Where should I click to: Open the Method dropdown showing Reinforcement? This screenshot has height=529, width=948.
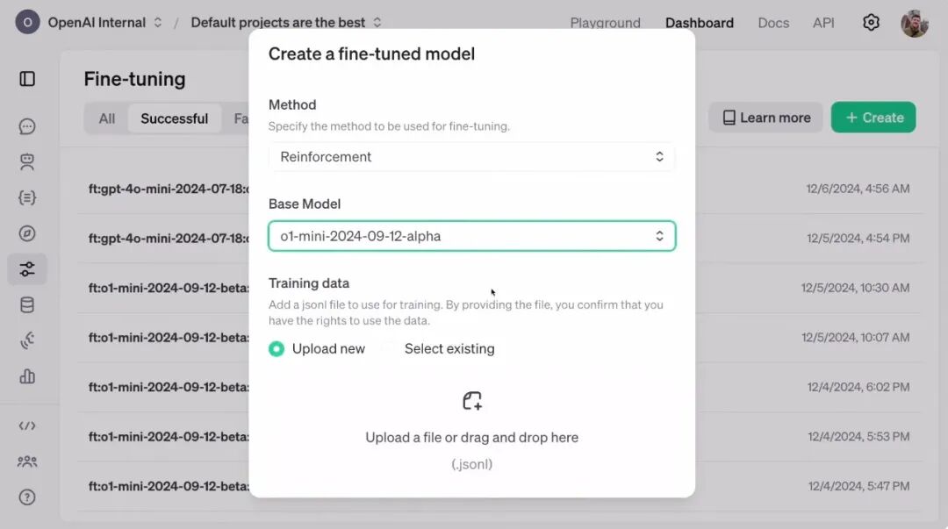click(x=471, y=157)
